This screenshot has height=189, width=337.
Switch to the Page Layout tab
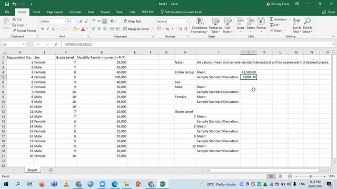(55, 12)
